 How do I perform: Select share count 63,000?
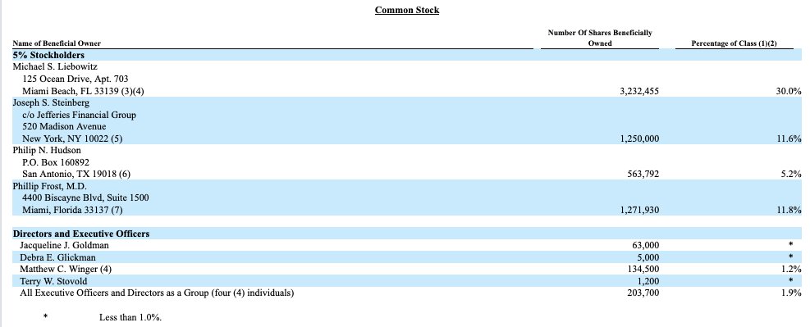[646, 246]
